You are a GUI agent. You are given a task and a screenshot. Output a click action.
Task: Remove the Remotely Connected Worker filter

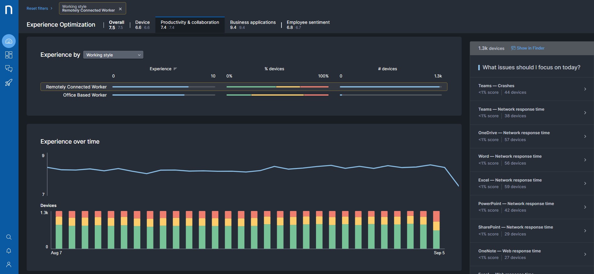[120, 9]
